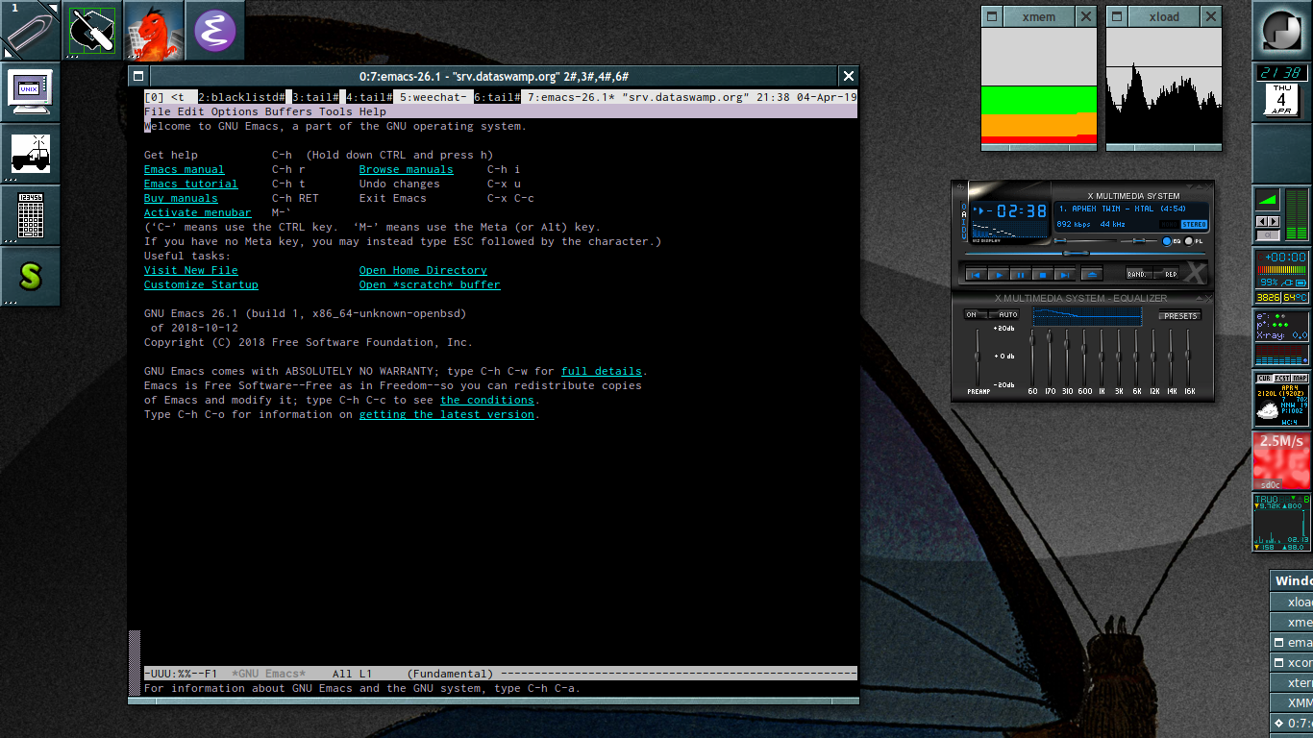
Task: Click the eject button in XMMS
Action: click(1090, 274)
